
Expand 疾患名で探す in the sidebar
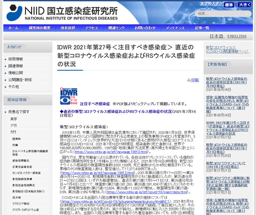(19, 112)
